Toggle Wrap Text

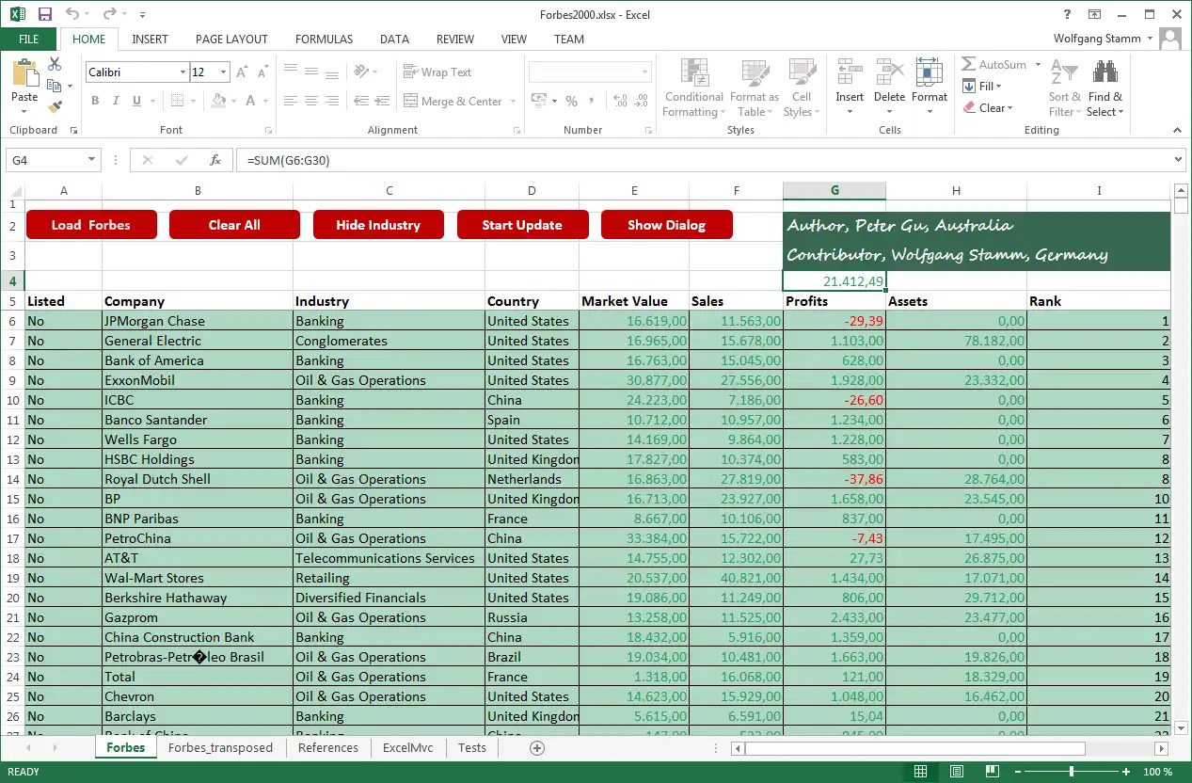coord(437,72)
